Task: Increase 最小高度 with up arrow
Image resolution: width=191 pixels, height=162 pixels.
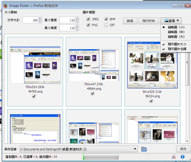Action: click(77, 27)
